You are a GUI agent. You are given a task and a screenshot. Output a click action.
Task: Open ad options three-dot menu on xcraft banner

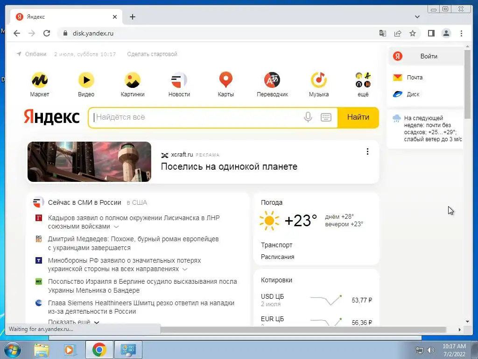[367, 151]
